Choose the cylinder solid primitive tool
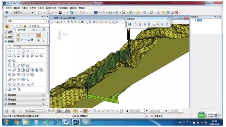 click(23, 56)
